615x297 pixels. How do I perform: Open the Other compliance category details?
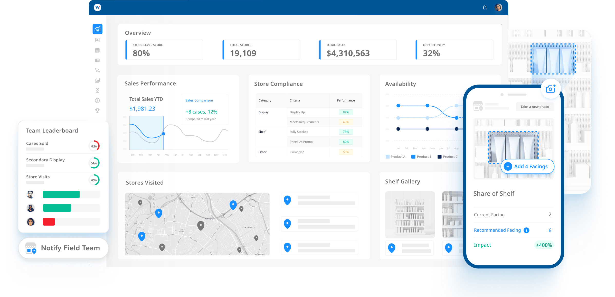click(x=263, y=153)
